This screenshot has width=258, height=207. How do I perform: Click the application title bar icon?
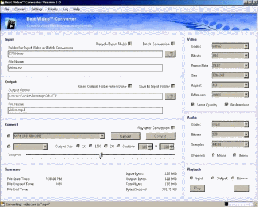pyautogui.click(x=2, y=2)
